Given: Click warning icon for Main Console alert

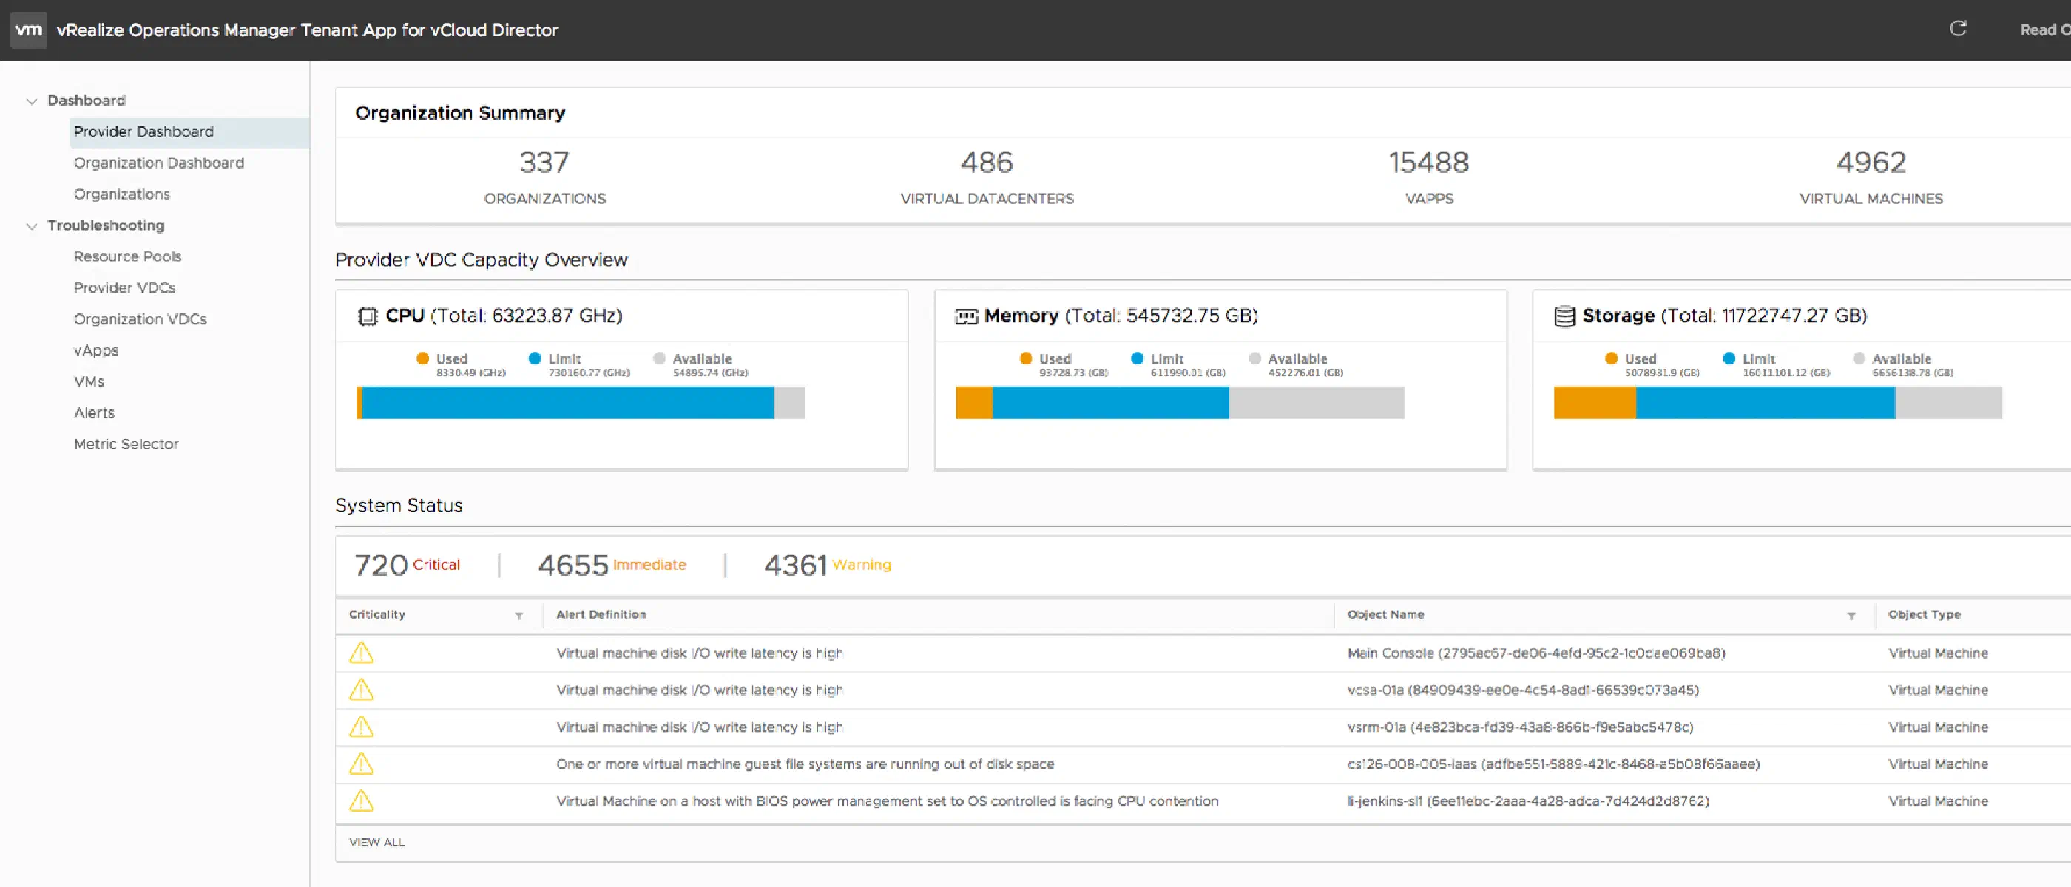Looking at the screenshot, I should click(361, 653).
